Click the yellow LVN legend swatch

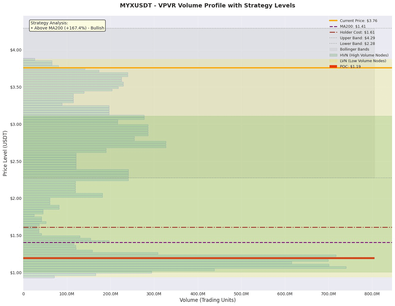click(x=333, y=61)
